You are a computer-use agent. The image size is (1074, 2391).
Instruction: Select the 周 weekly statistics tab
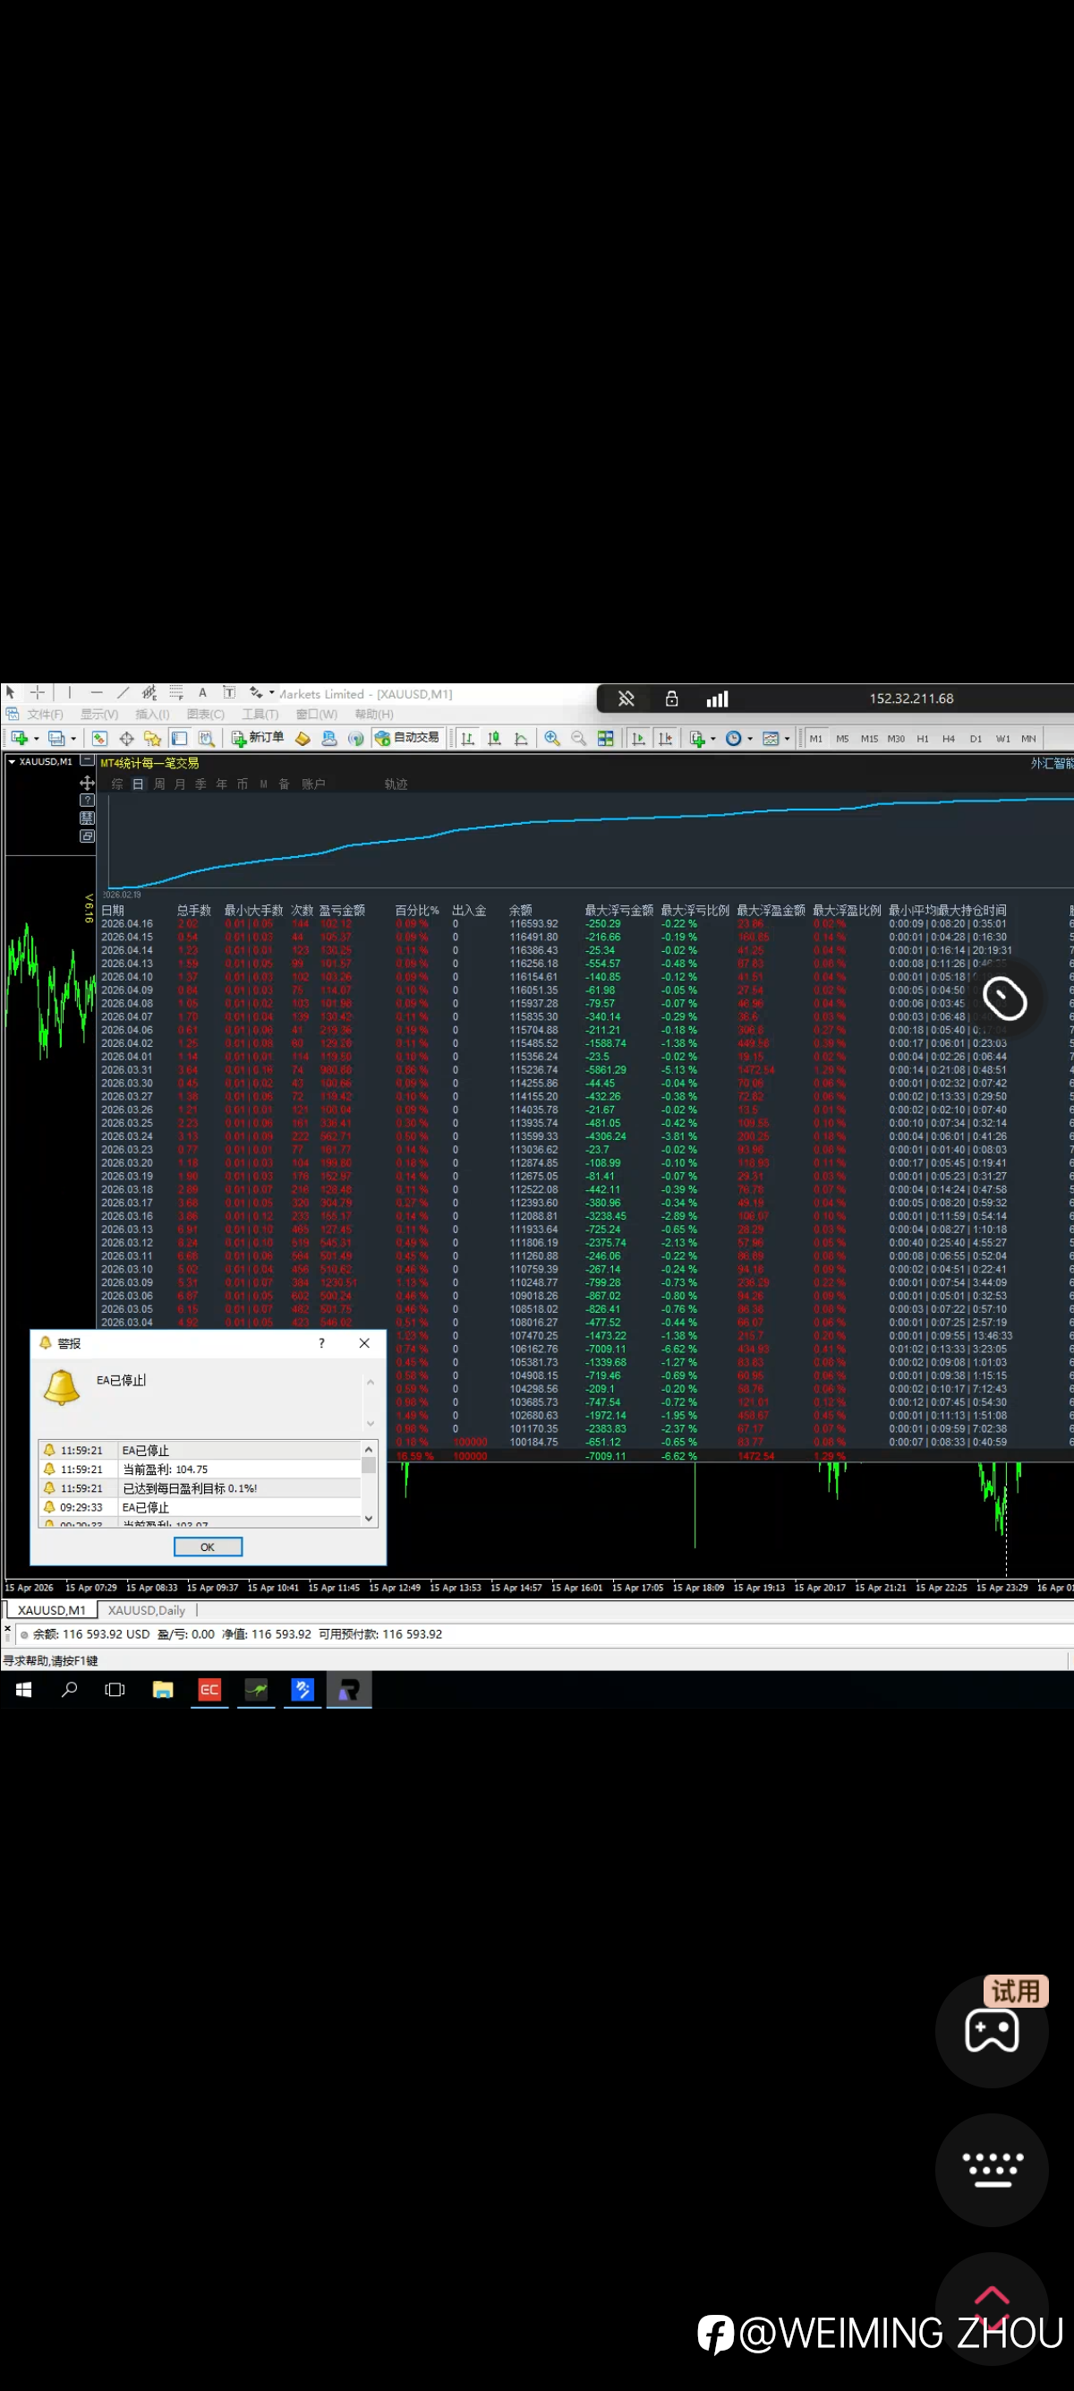pyautogui.click(x=158, y=784)
